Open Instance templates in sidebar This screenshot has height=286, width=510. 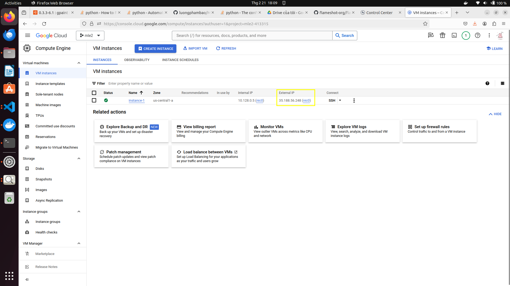(x=50, y=84)
